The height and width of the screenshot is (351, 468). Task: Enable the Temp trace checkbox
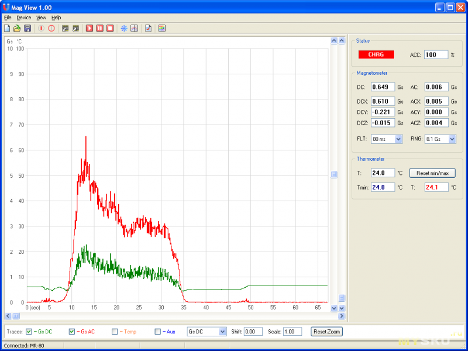coord(115,332)
